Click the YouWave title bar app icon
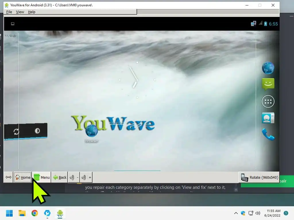 [x=7, y=5]
